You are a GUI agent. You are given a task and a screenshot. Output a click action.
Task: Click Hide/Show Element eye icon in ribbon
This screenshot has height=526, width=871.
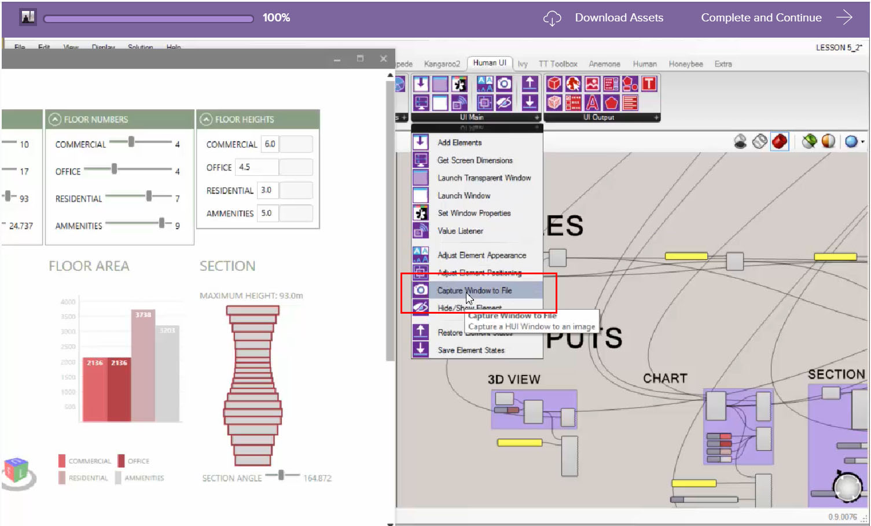(x=504, y=102)
